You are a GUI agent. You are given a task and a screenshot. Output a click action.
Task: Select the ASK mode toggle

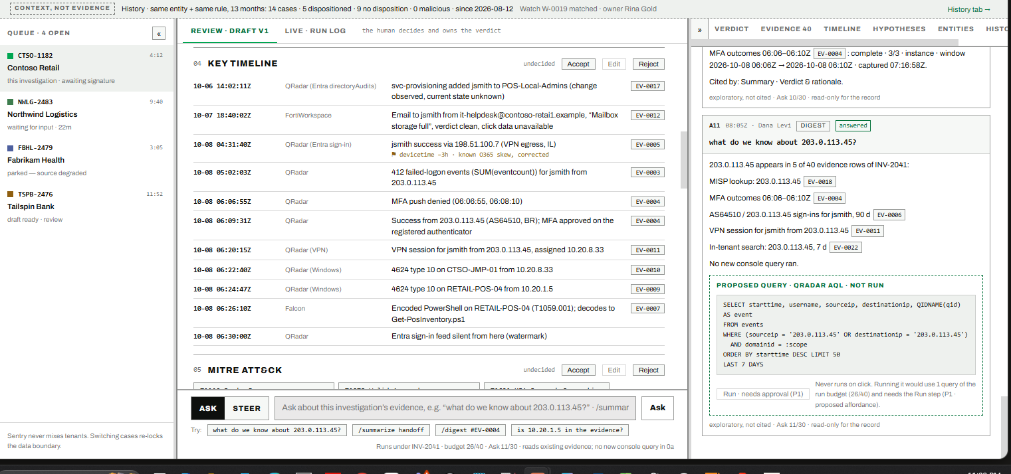(x=208, y=408)
